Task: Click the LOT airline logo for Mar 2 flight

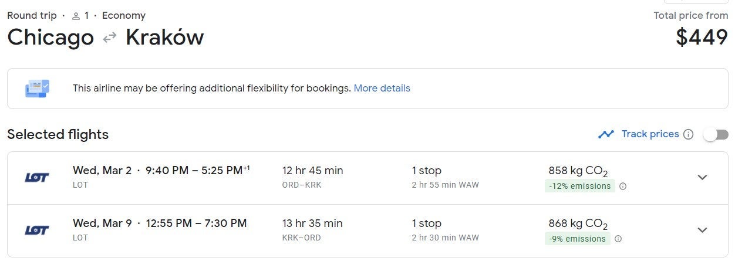Action: [x=37, y=177]
